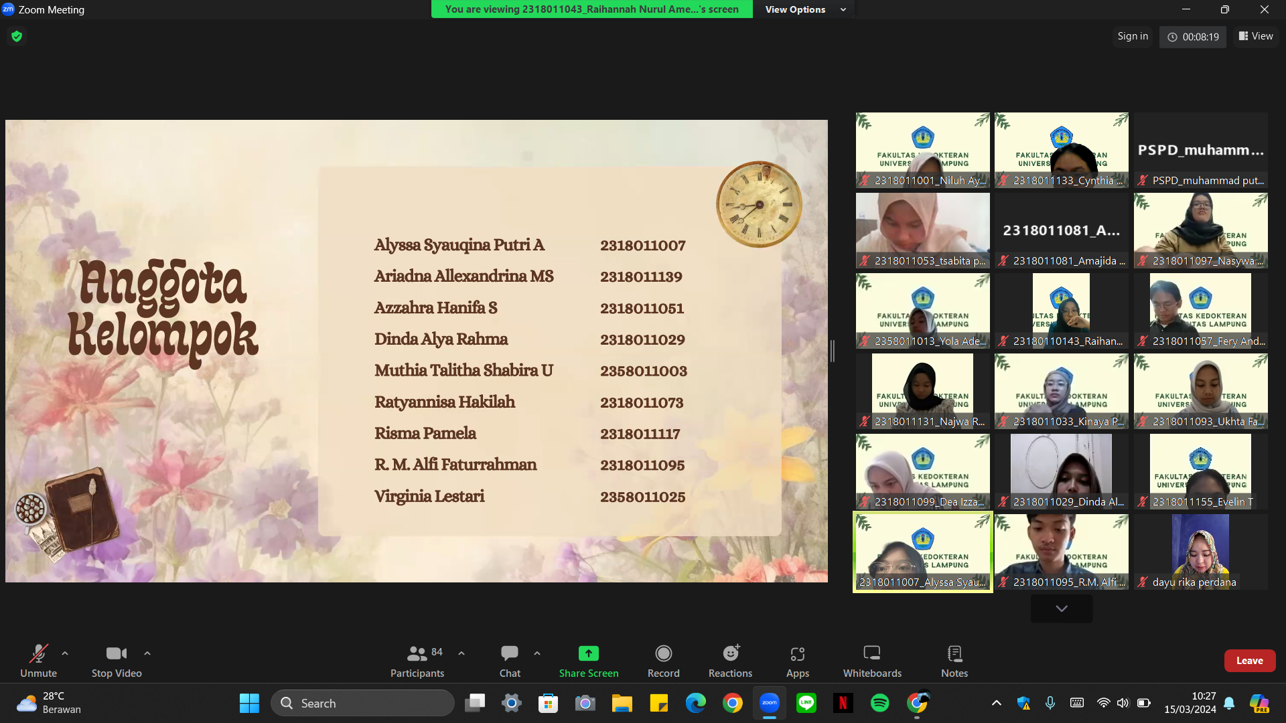The image size is (1286, 723).
Task: Click the green encryption shield icon
Action: point(17,36)
